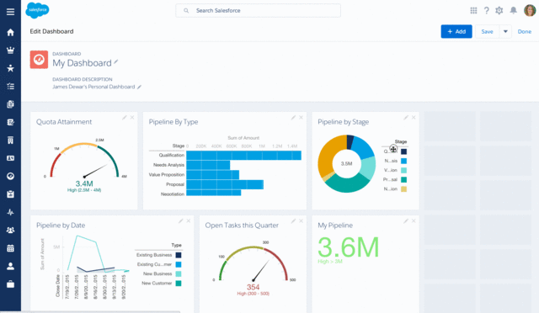Open the notes icon in sidebar
The height and width of the screenshot is (313, 539).
pos(10,122)
